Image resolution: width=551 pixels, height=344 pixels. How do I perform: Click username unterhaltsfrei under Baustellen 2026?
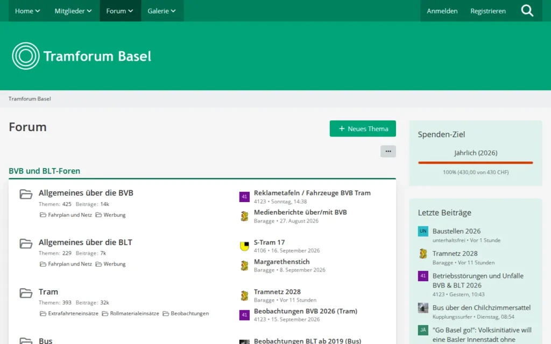tap(449, 240)
